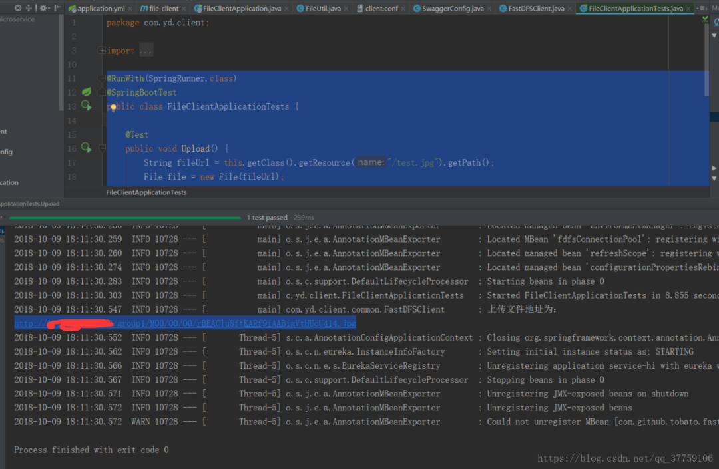Click the settings gear icon in top toolbar
719x469 pixels.
tap(43, 8)
